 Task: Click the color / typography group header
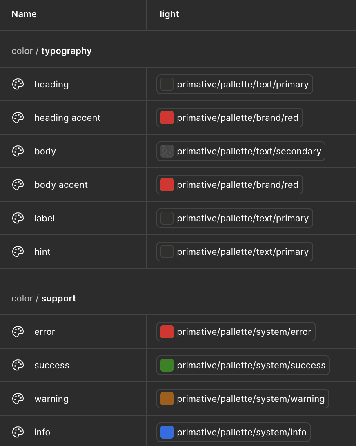click(x=51, y=51)
